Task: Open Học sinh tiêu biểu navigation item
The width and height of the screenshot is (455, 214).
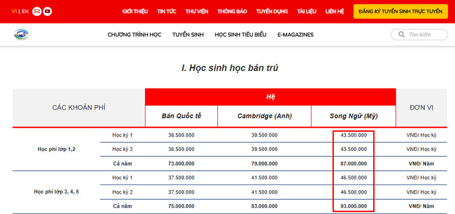Action: pyautogui.click(x=241, y=35)
